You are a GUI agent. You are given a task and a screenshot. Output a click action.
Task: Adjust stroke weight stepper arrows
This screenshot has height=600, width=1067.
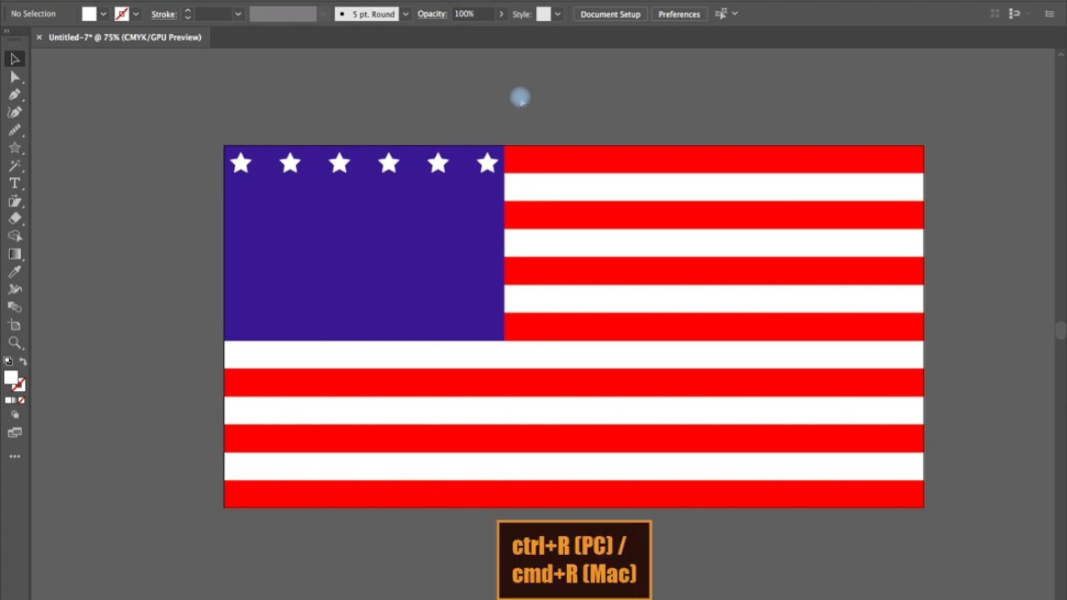(x=187, y=14)
